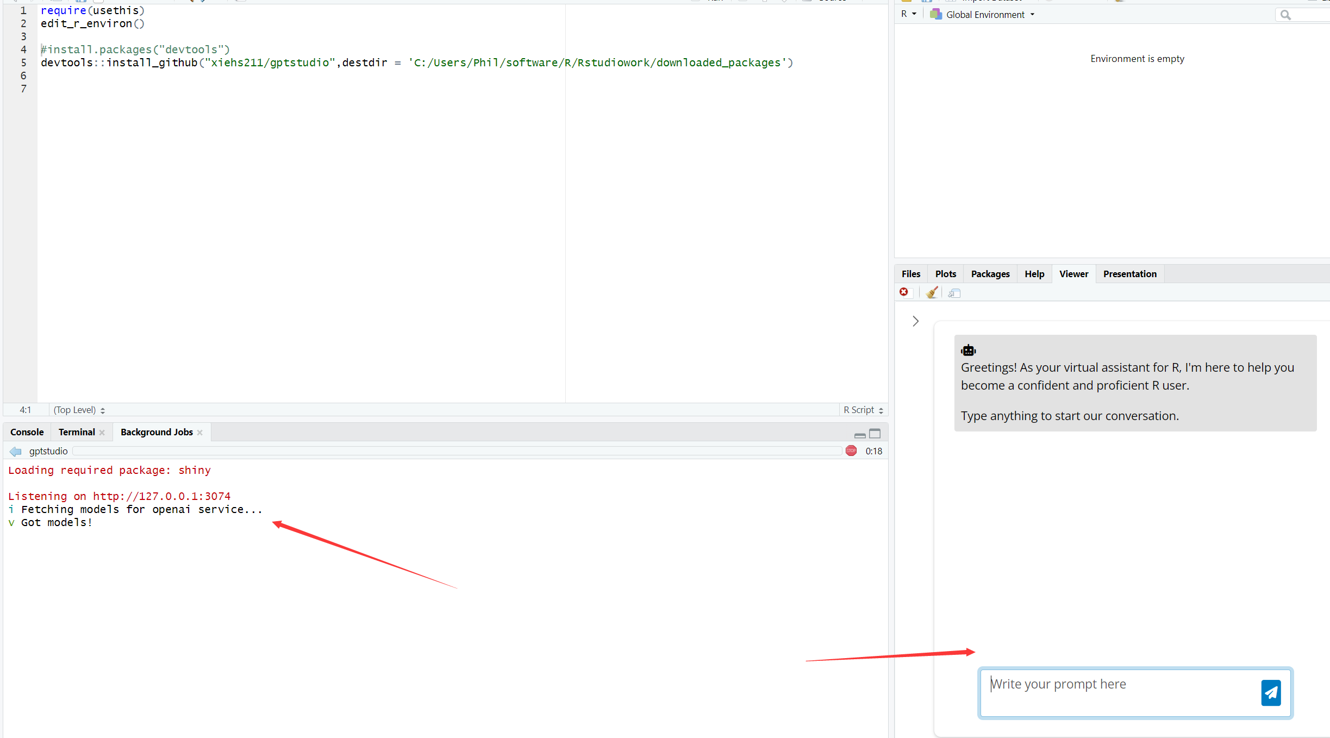The height and width of the screenshot is (738, 1330).
Task: Click the gptstudio chat robot icon
Action: [x=967, y=349]
